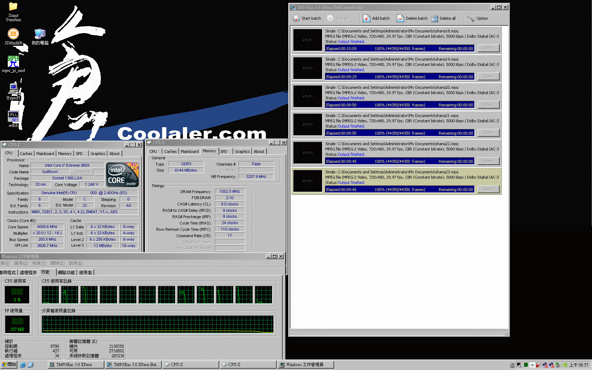The height and width of the screenshot is (370, 592).
Task: Click the CPU 使用率 0 % gauge
Action: pyautogui.click(x=17, y=295)
